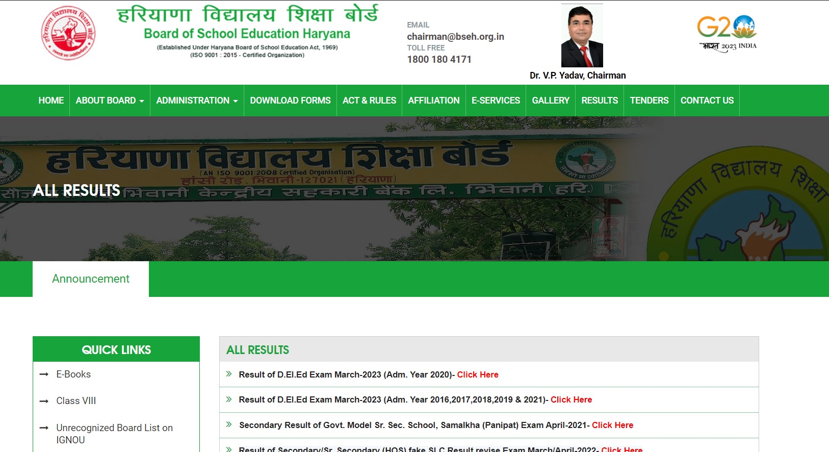
Task: Click the chairman@bseh.org.in email address
Action: 455,36
